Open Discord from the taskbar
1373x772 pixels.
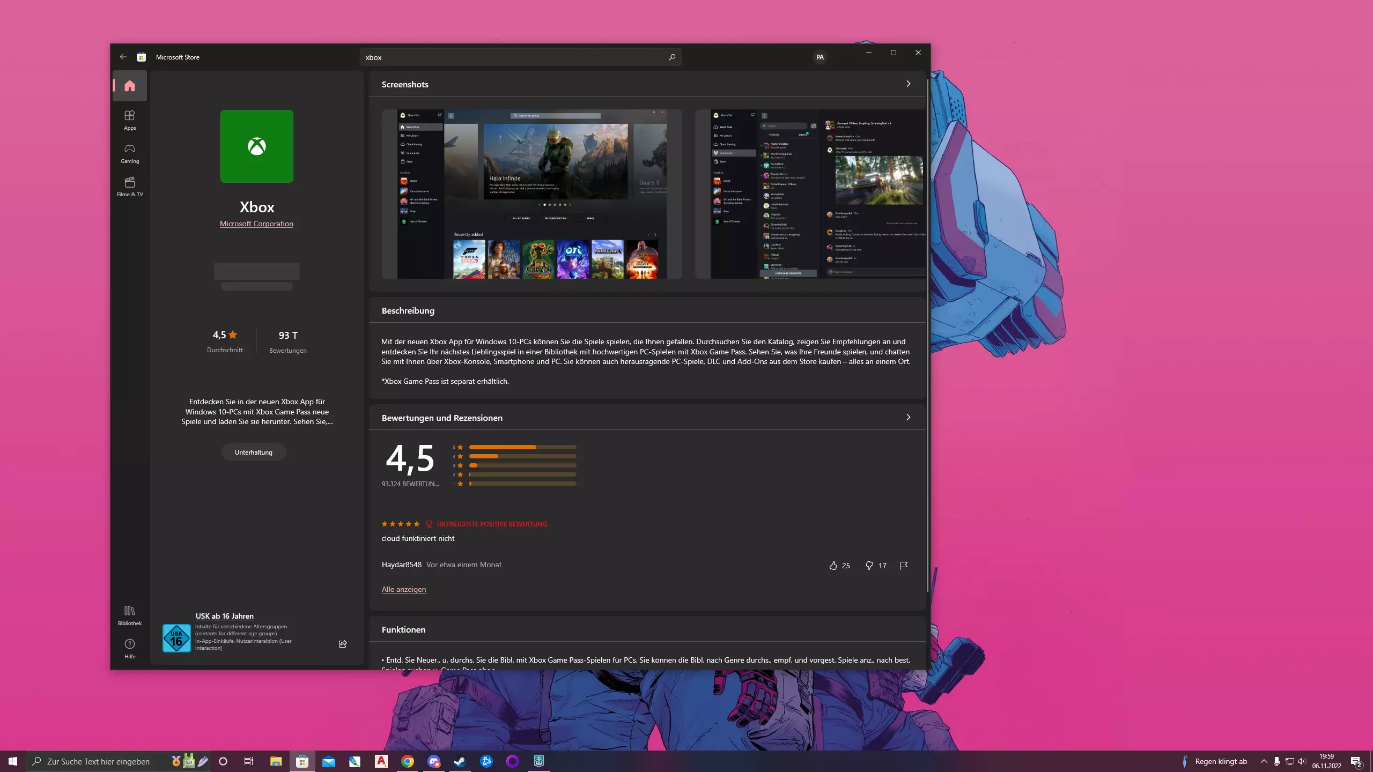(x=434, y=761)
